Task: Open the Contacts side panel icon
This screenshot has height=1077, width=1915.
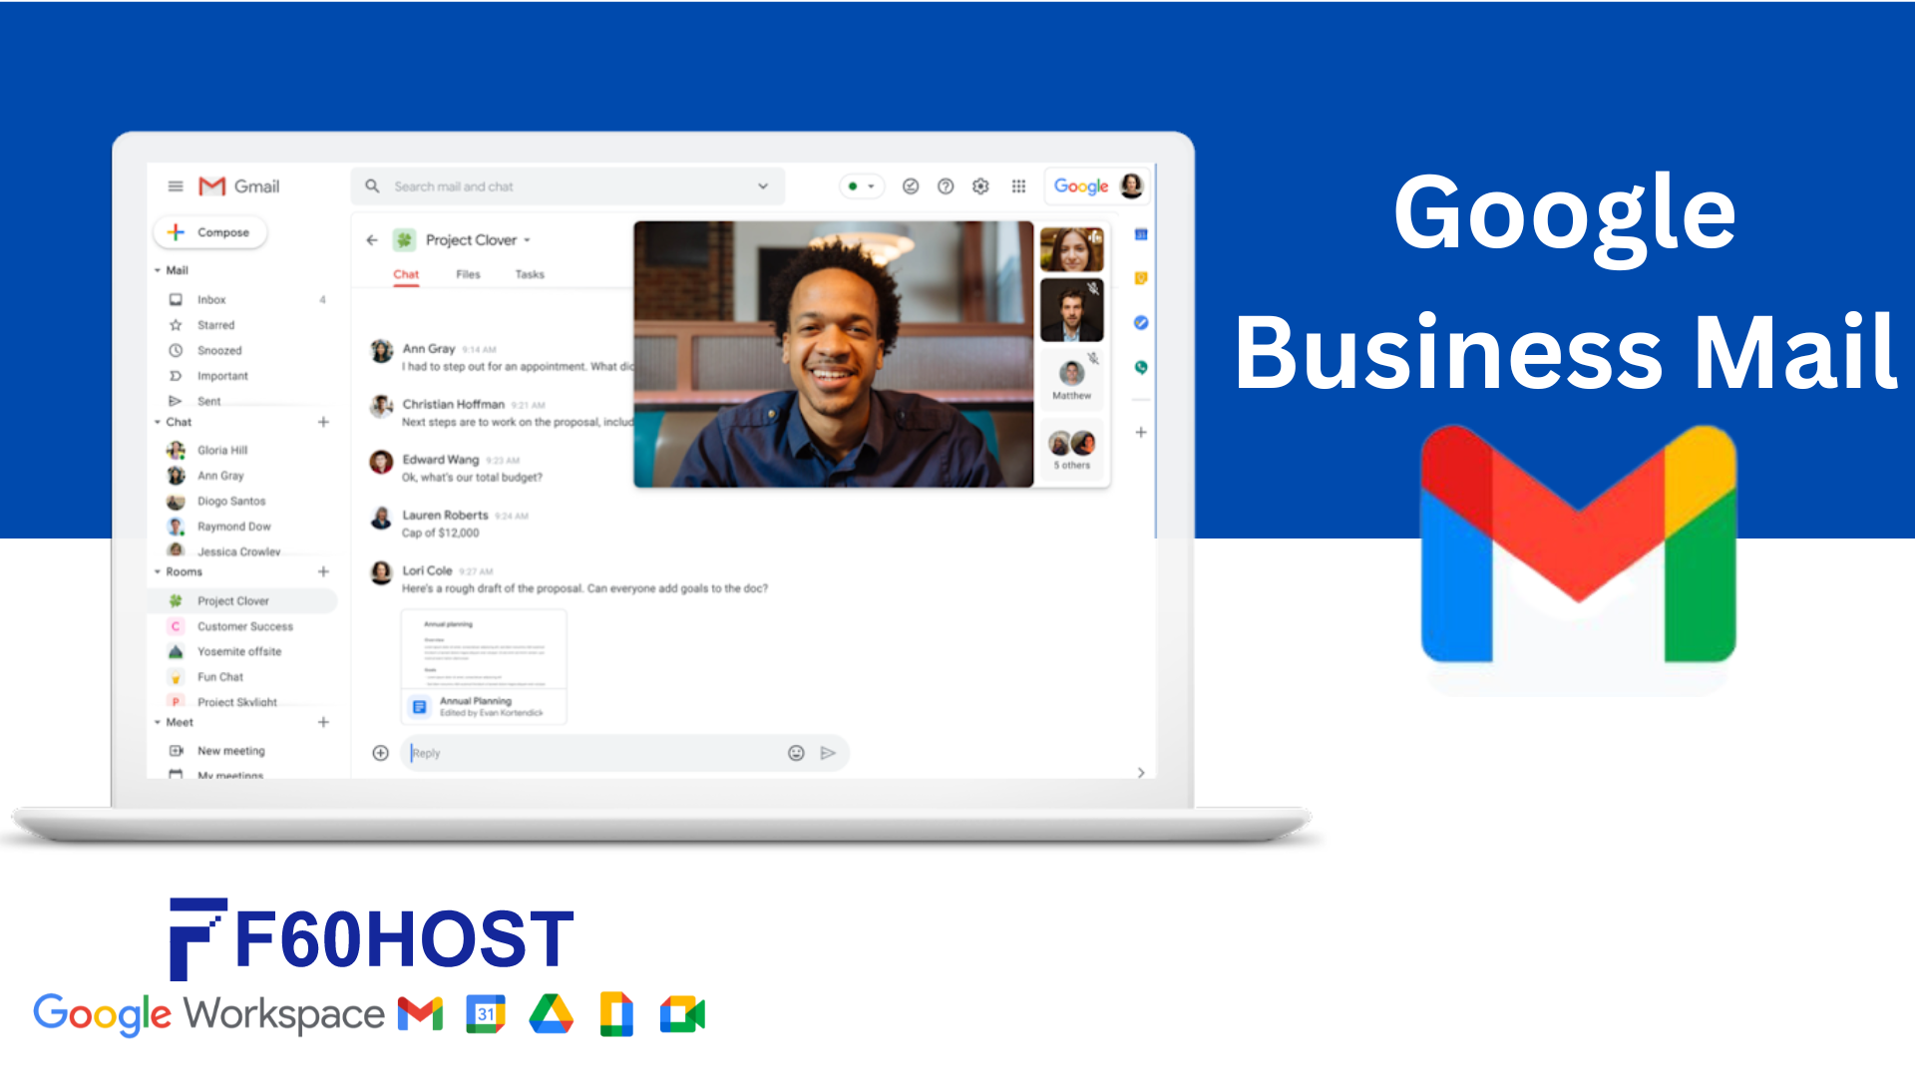Action: coord(1141,367)
